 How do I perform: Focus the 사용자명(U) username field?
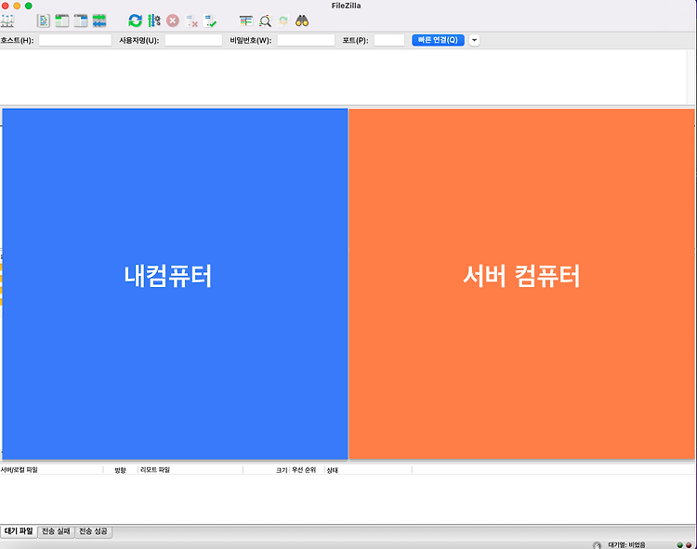pyautogui.click(x=193, y=41)
